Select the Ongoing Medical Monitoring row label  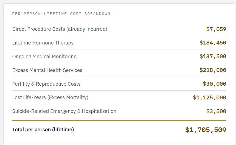44,57
